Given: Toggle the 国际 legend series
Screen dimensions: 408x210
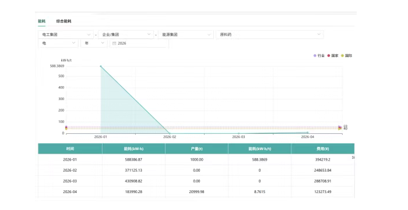Looking at the screenshot, I should [x=347, y=55].
